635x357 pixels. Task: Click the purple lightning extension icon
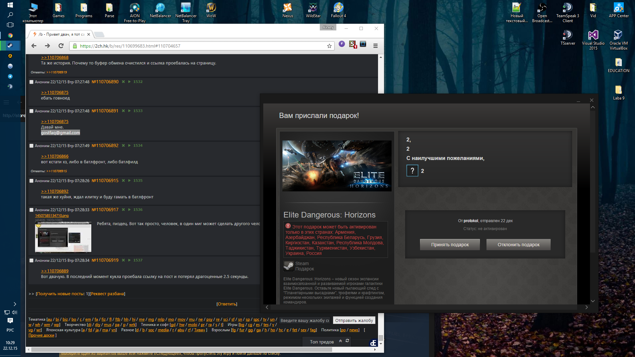point(342,44)
